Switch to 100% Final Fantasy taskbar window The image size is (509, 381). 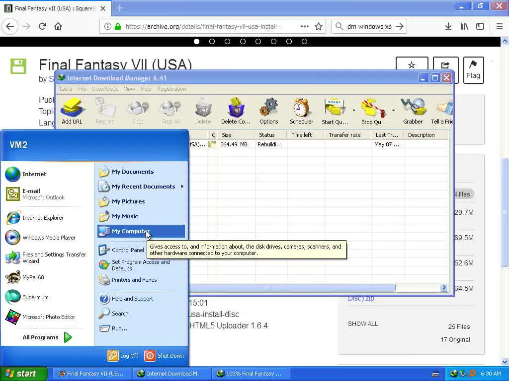click(x=251, y=374)
